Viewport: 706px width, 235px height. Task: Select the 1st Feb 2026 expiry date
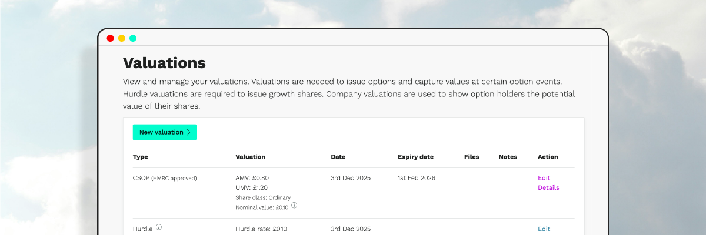click(x=417, y=178)
